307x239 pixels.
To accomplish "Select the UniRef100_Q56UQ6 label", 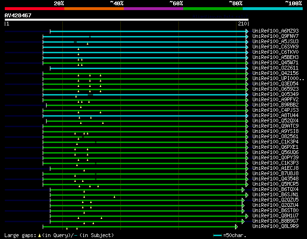I will point(275,153).
